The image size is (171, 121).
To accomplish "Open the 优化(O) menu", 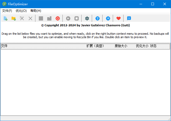I will [21, 11].
